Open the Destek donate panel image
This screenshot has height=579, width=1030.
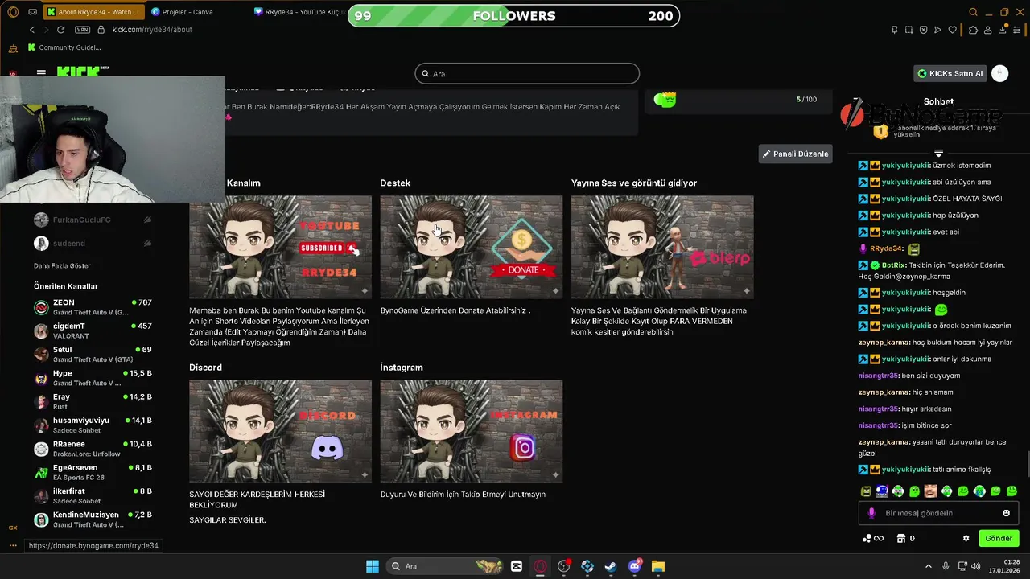click(471, 247)
